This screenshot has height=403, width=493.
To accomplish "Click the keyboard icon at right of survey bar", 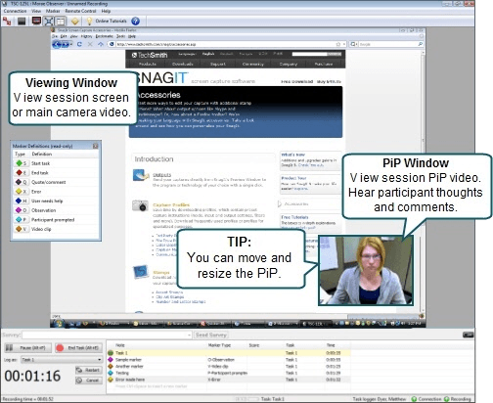I will (x=468, y=335).
